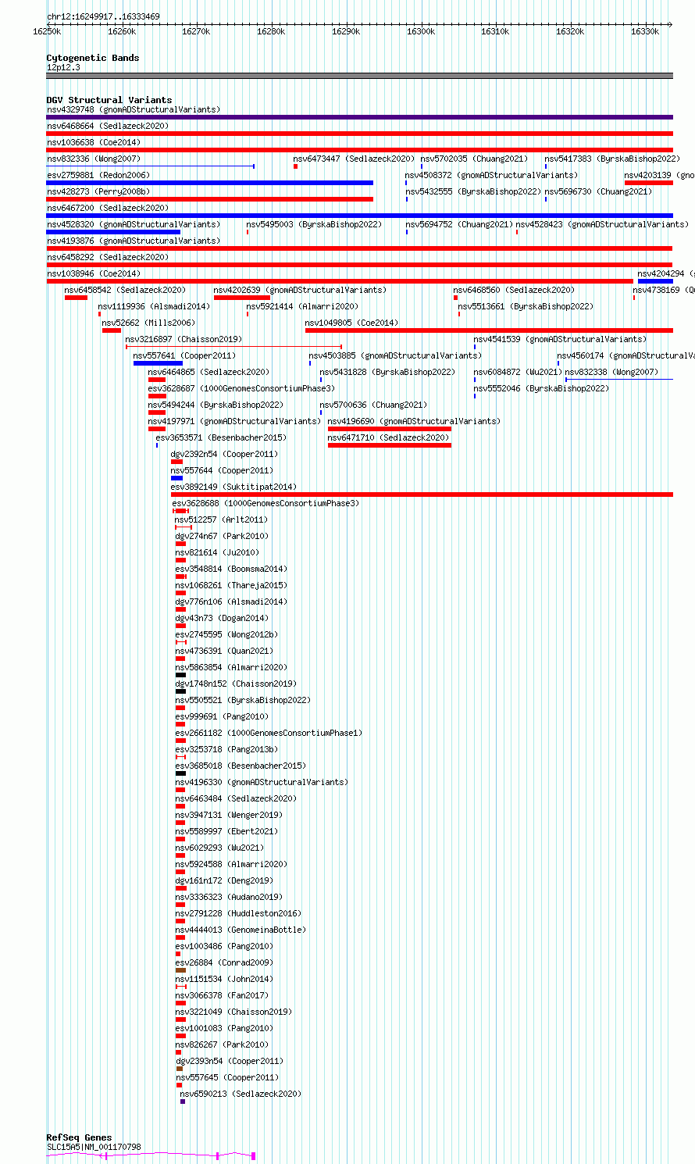The height and width of the screenshot is (1164, 695).
Task: Click nsv52662 (Mills2006) label
Action: [x=147, y=323]
